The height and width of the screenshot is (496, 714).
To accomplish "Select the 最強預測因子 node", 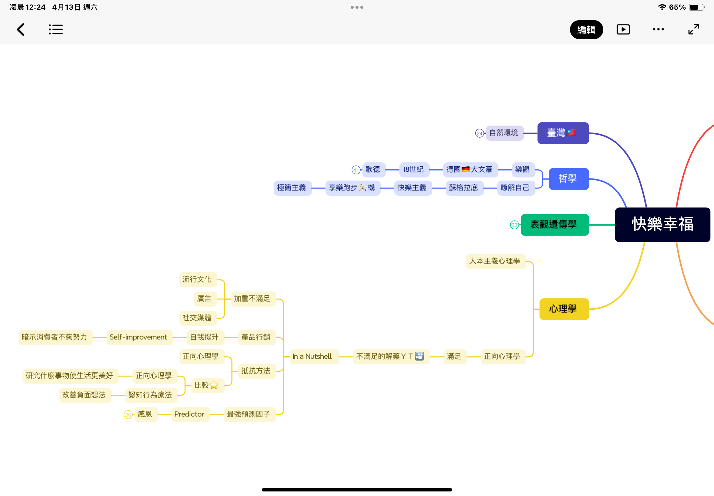I will click(x=249, y=415).
